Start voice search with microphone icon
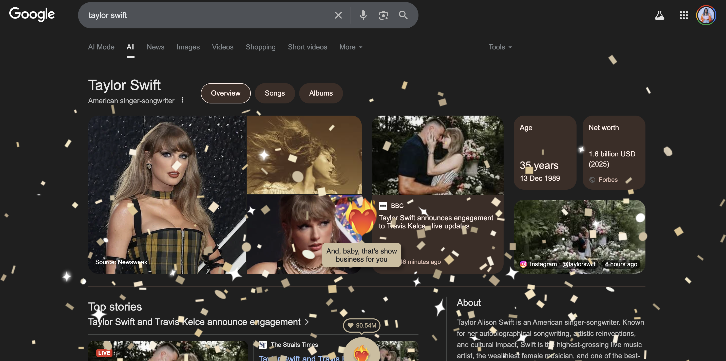 (363, 15)
